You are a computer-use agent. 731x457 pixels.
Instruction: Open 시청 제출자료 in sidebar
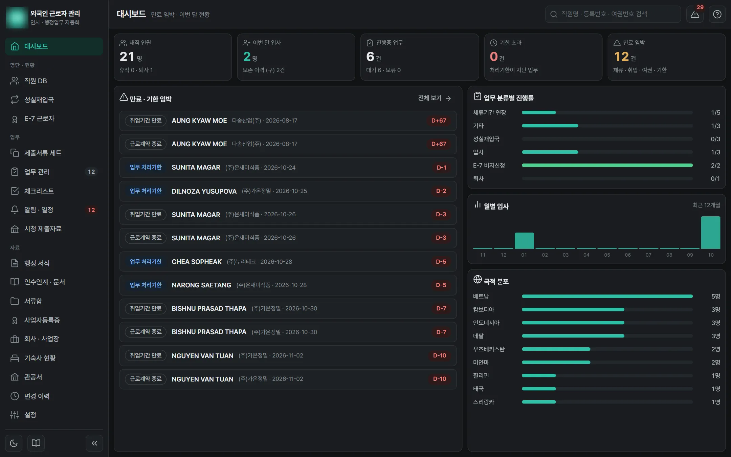tap(54, 229)
